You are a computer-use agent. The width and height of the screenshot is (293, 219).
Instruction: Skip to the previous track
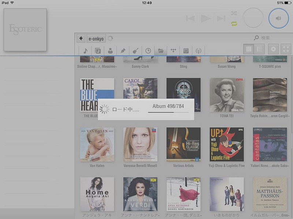pos(190,18)
